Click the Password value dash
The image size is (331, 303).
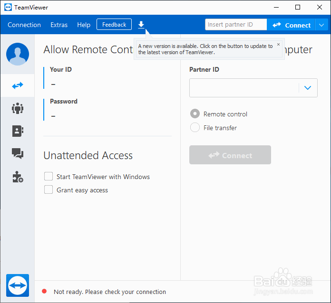53,116
